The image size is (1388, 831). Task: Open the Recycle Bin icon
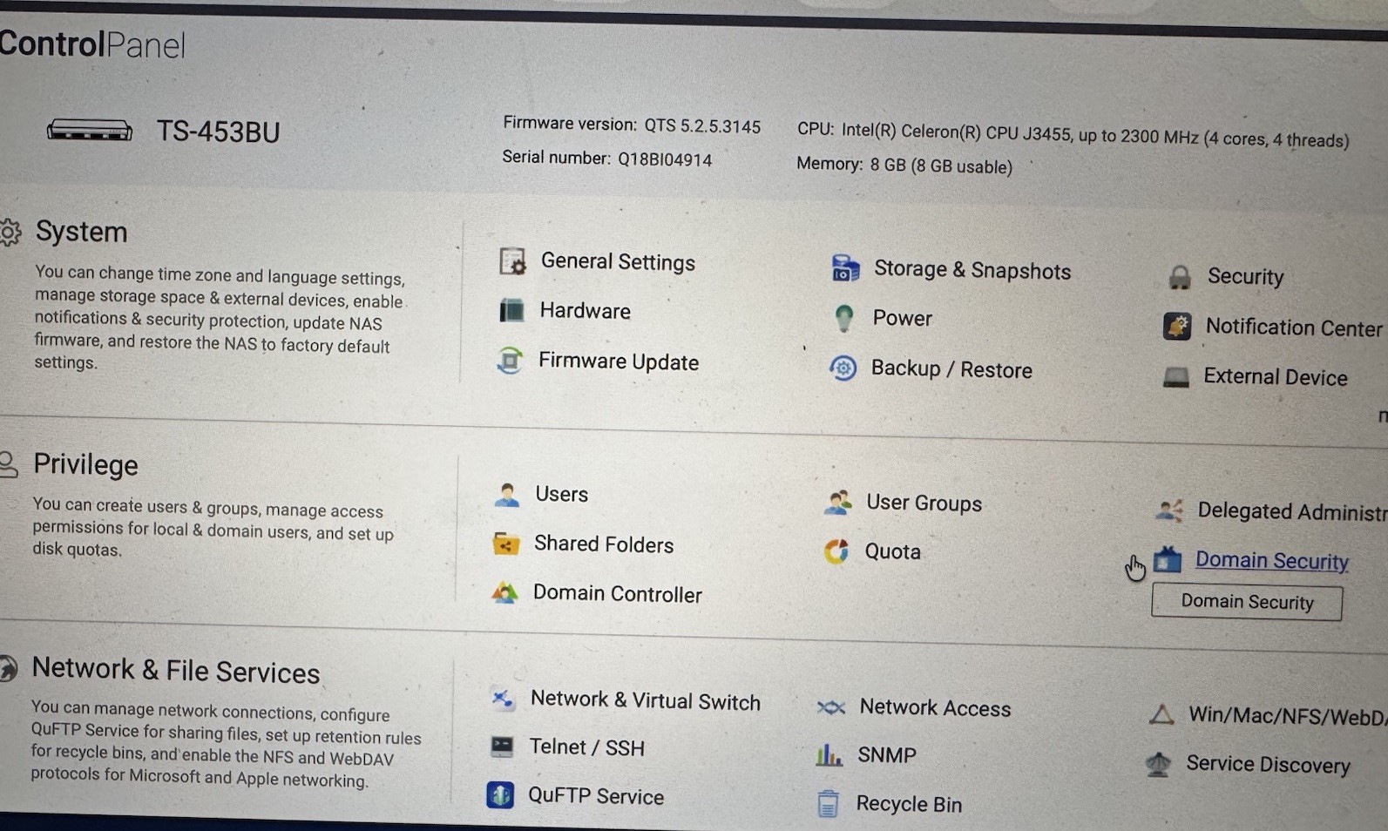[x=828, y=803]
